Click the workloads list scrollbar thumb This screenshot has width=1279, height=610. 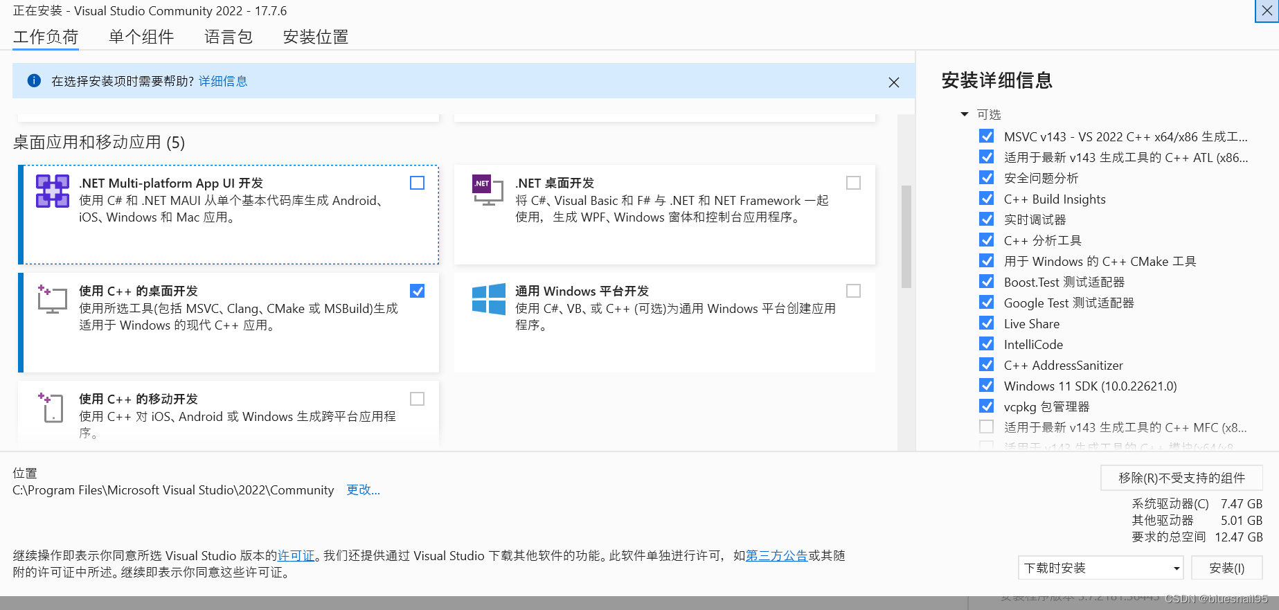(x=906, y=236)
